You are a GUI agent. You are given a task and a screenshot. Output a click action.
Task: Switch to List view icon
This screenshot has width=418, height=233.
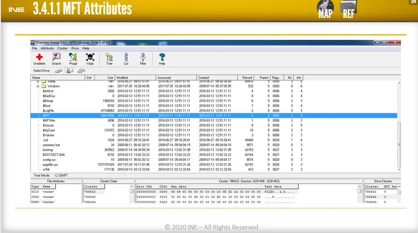point(126,57)
